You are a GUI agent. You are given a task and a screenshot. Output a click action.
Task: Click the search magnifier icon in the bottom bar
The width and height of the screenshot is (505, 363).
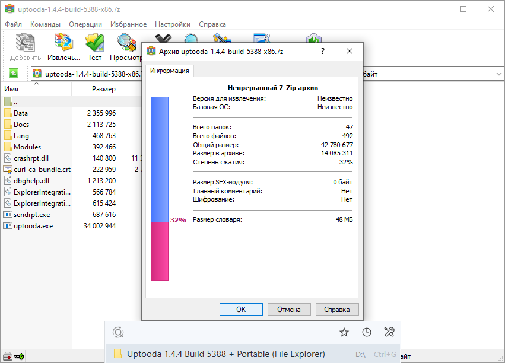118,332
